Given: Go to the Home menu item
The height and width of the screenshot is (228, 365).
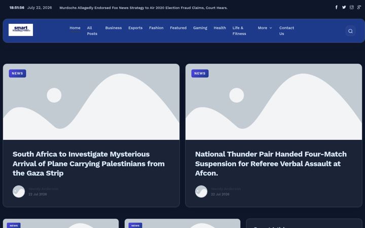Looking at the screenshot, I should click(x=75, y=28).
